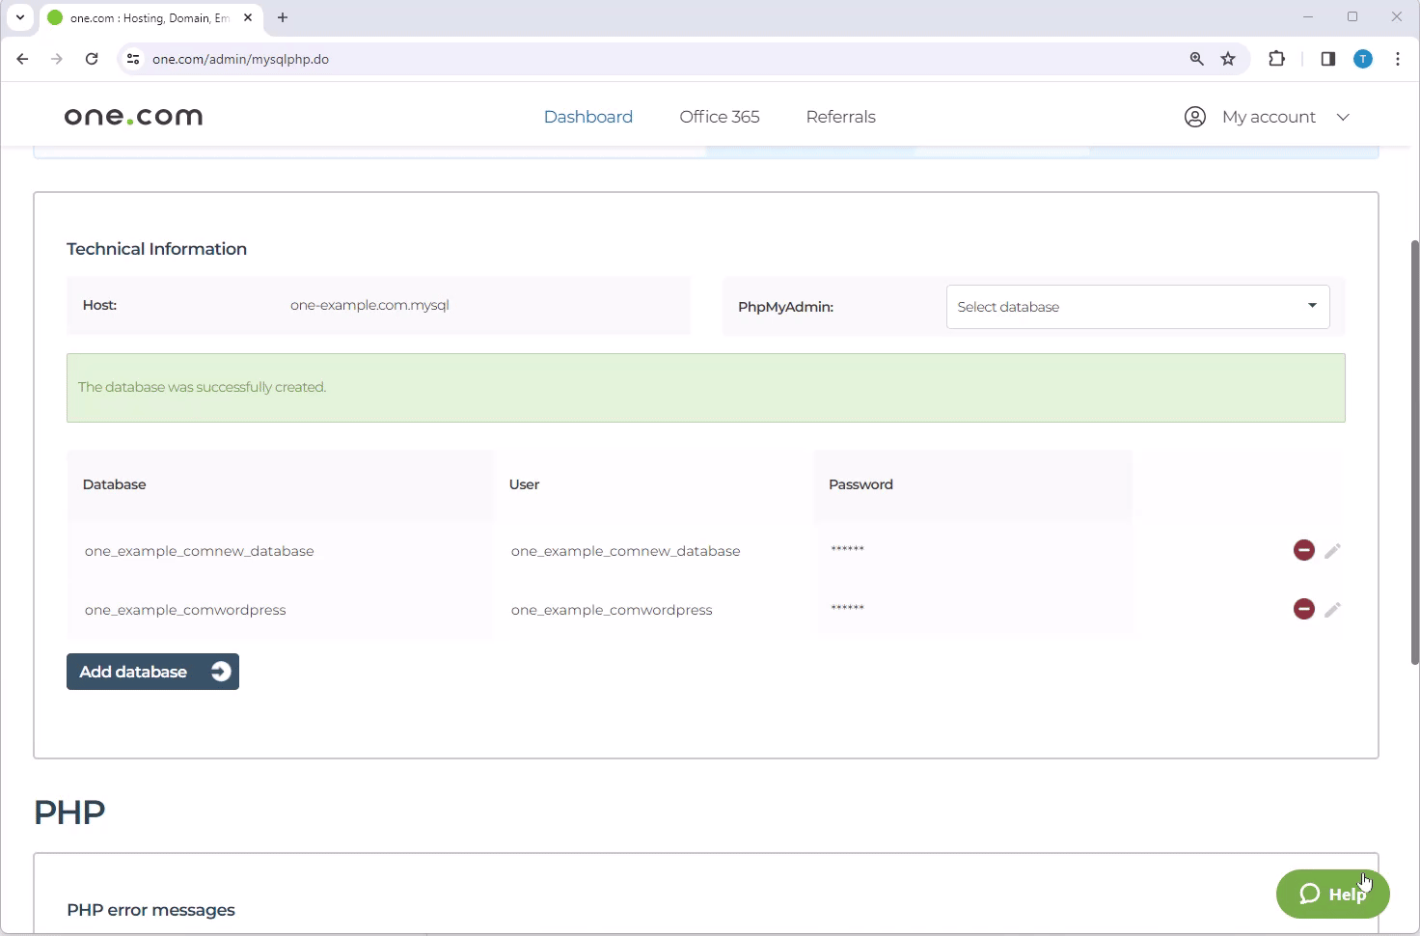The width and height of the screenshot is (1420, 936).
Task: Remove the one_example_comwordpress database
Action: (x=1303, y=609)
